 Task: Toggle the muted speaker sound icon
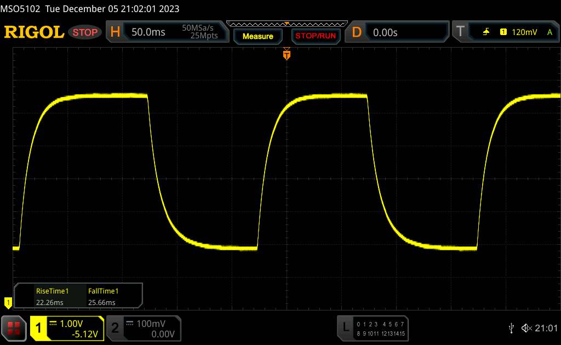[x=526, y=327]
